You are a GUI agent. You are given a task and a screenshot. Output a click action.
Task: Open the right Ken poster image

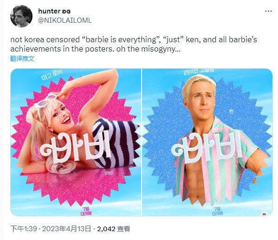coord(207,142)
